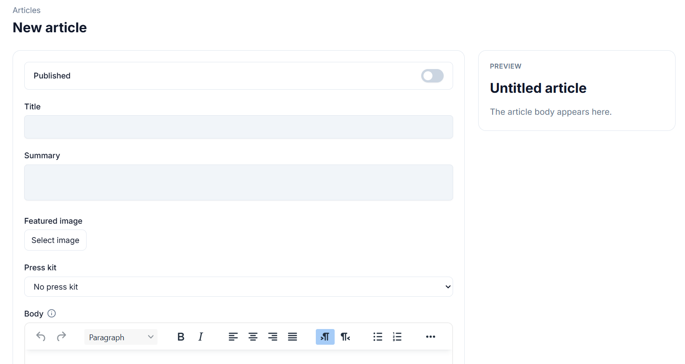
Task: Set right-to-left text direction
Action: tap(345, 337)
